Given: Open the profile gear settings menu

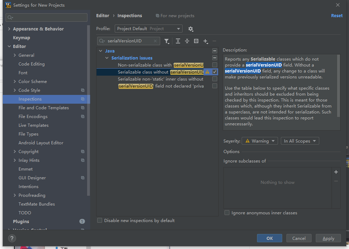Looking at the screenshot, I should pos(191,29).
